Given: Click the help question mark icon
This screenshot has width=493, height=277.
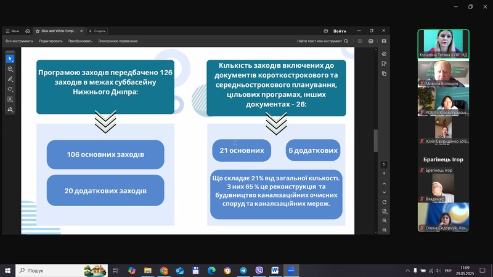Looking at the screenshot, I should click(326, 31).
